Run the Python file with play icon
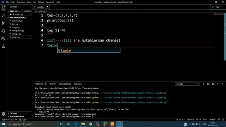 213,7
